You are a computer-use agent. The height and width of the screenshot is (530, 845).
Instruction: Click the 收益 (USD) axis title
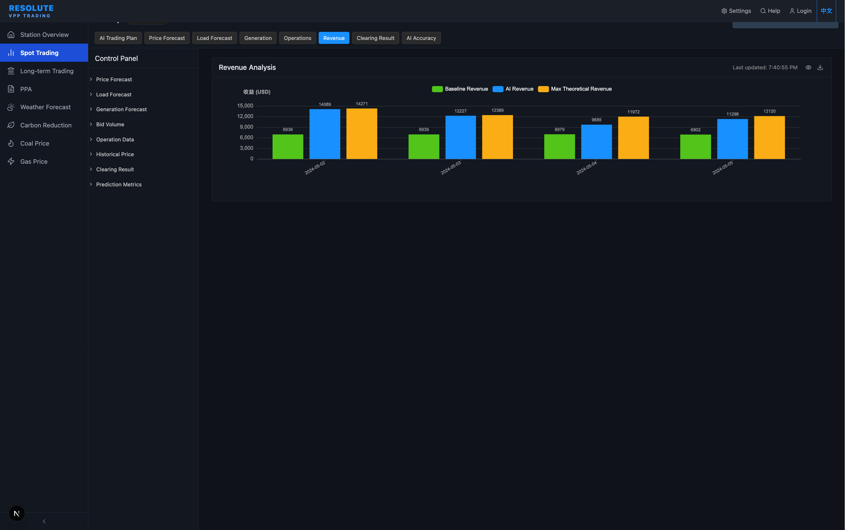(x=257, y=92)
